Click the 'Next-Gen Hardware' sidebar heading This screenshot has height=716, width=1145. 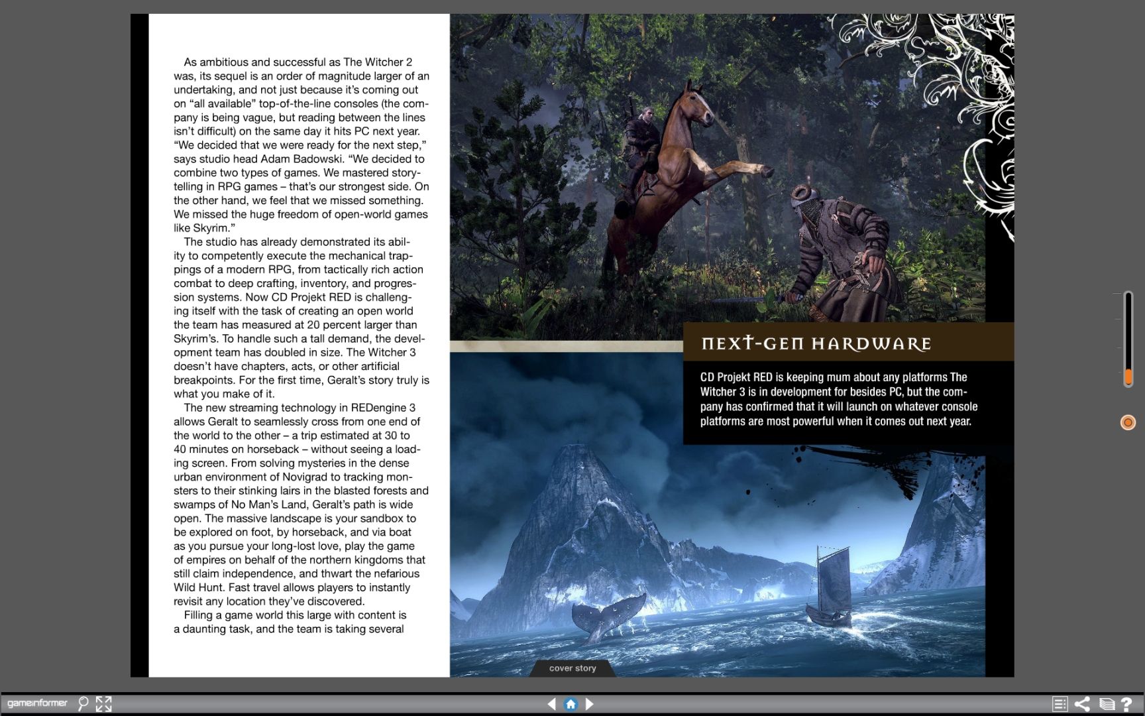pos(816,343)
